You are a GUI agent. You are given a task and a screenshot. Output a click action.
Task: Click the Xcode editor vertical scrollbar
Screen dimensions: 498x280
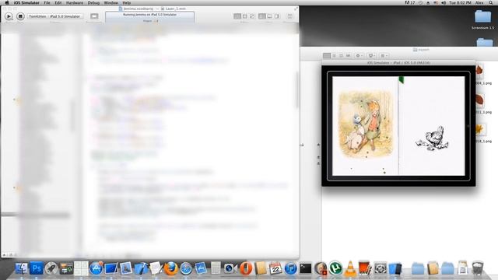[x=297, y=90]
